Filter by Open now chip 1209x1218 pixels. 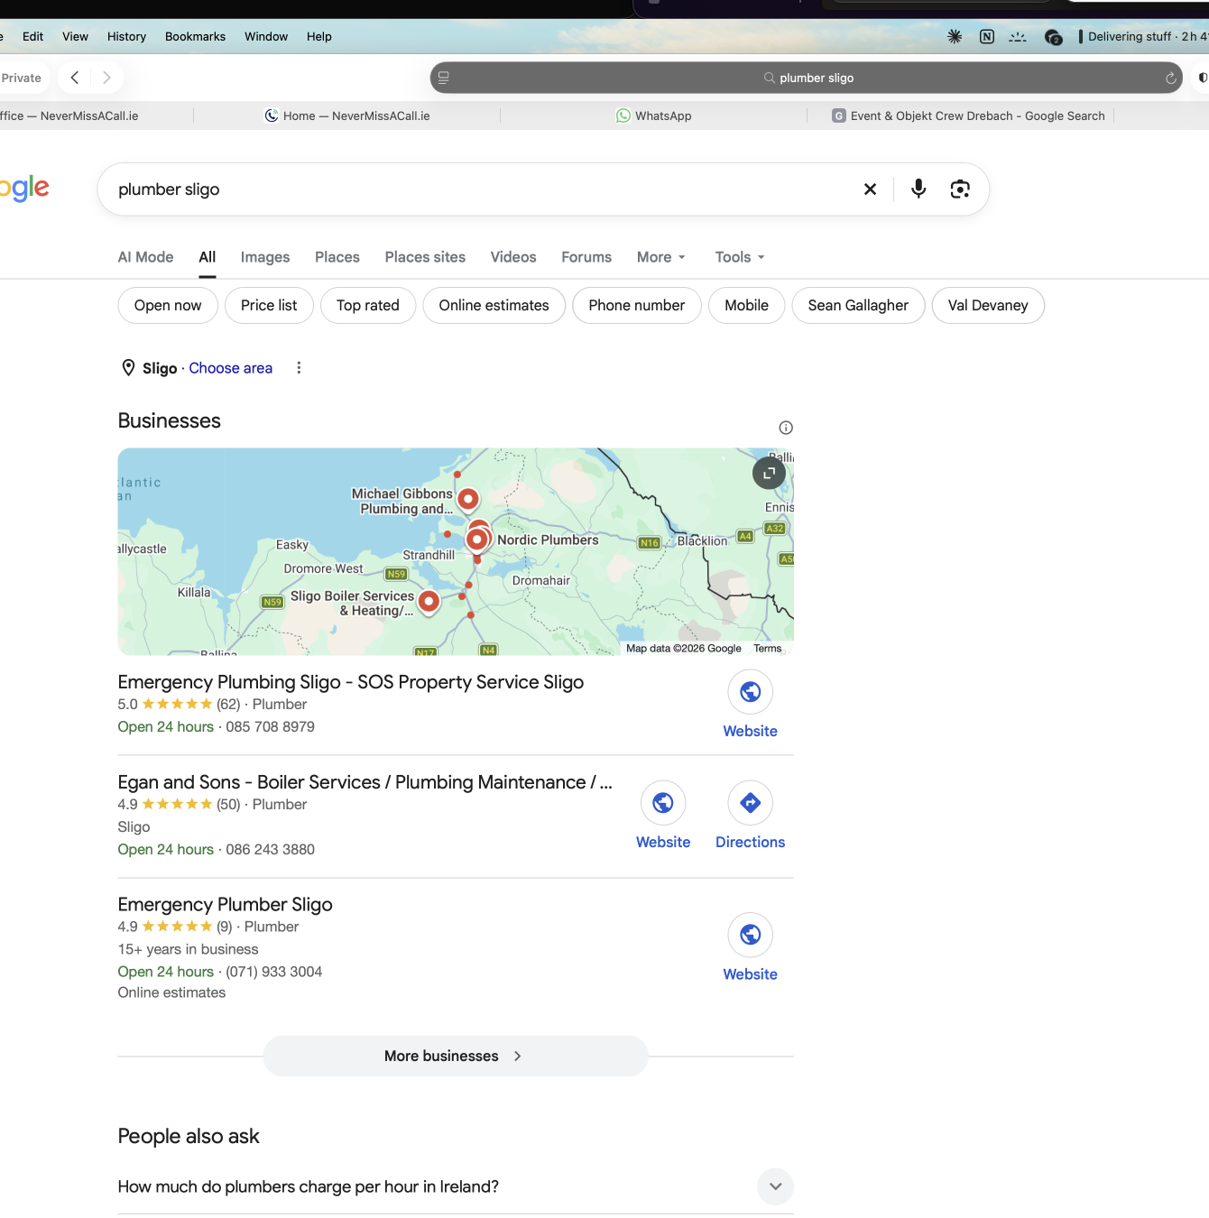click(x=168, y=306)
